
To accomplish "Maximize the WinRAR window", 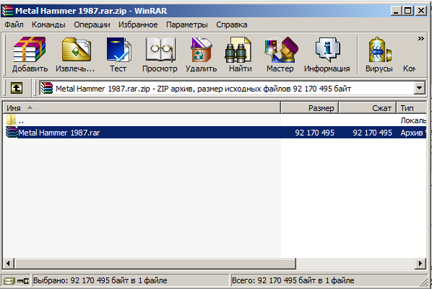I will point(407,11).
